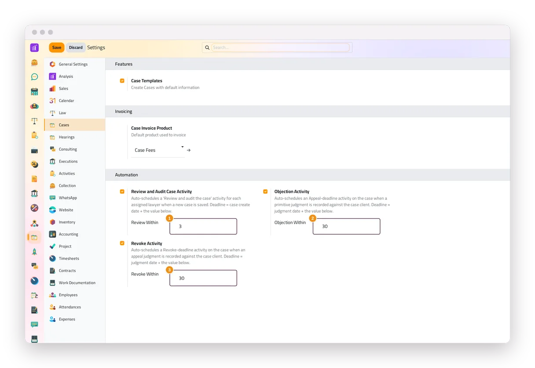The image size is (535, 368).
Task: Click the teal calendar icon in the left rail
Action: [x=34, y=92]
